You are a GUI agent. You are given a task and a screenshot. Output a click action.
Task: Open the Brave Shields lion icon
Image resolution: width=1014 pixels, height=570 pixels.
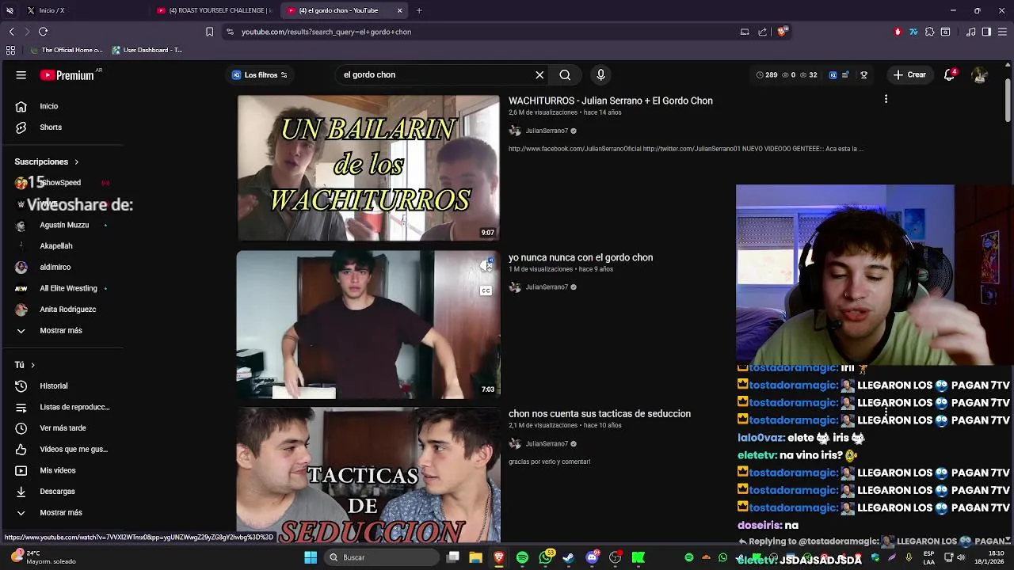pyautogui.click(x=782, y=32)
